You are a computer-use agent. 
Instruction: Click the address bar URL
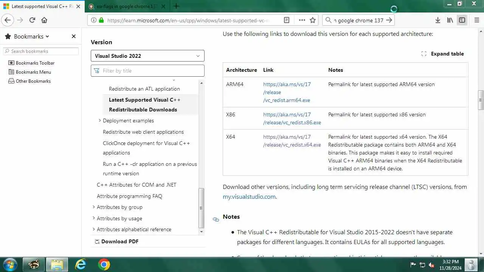(188, 20)
